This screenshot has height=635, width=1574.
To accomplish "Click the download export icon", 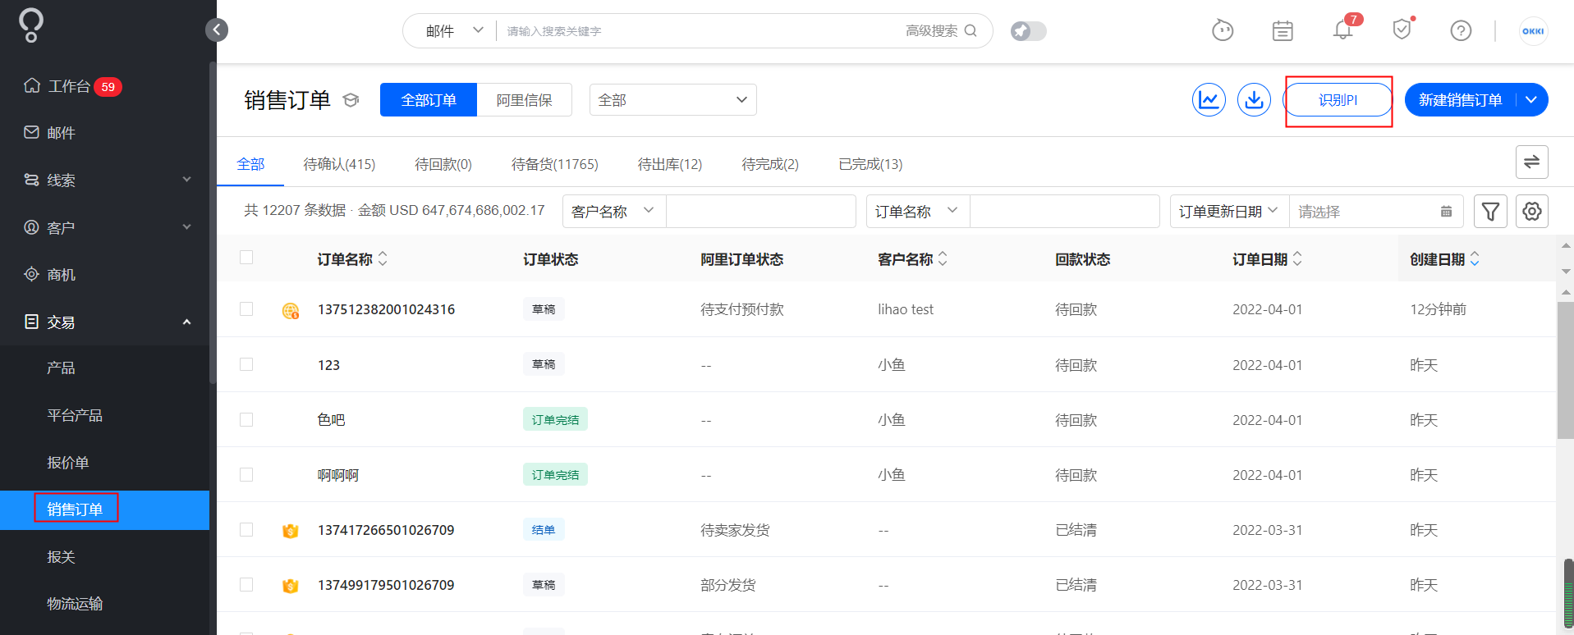I will click(x=1254, y=100).
